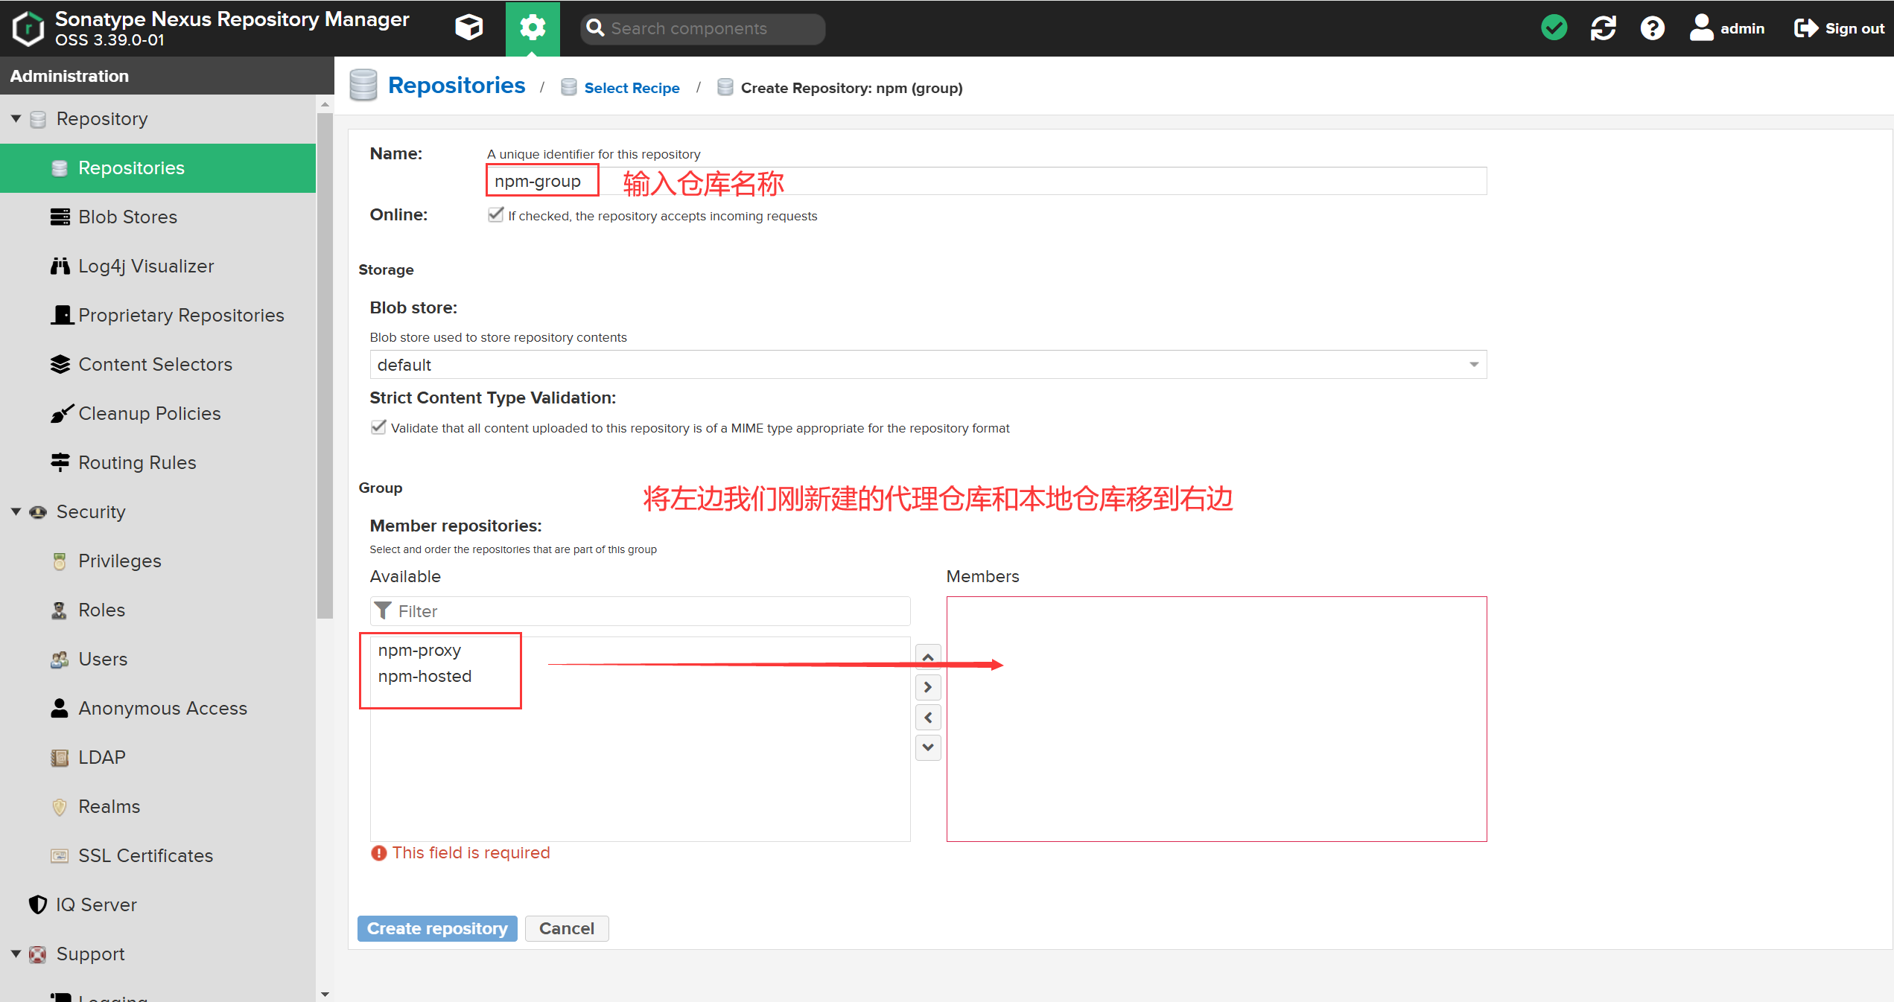Click the sidebar vertical scrollbar
This screenshot has height=1002, width=1894.
tap(325, 365)
